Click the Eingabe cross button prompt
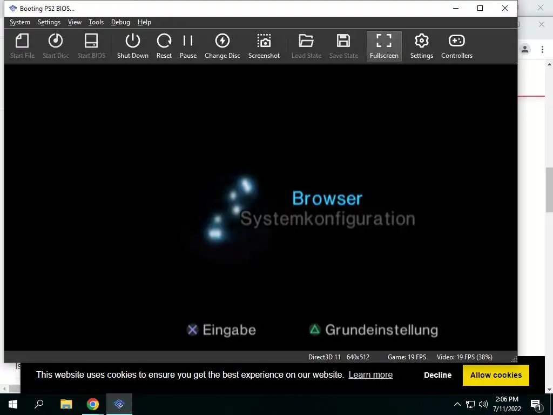The height and width of the screenshot is (415, 553). (221, 330)
